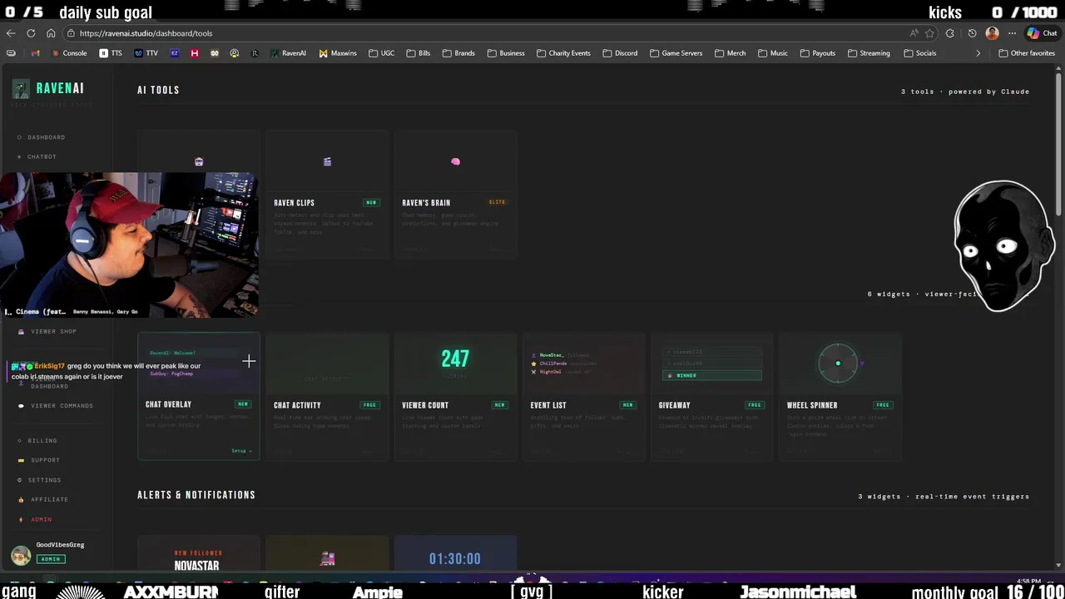Show more bookmarks with the chevron arrow
This screenshot has height=599, width=1065.
(978, 53)
